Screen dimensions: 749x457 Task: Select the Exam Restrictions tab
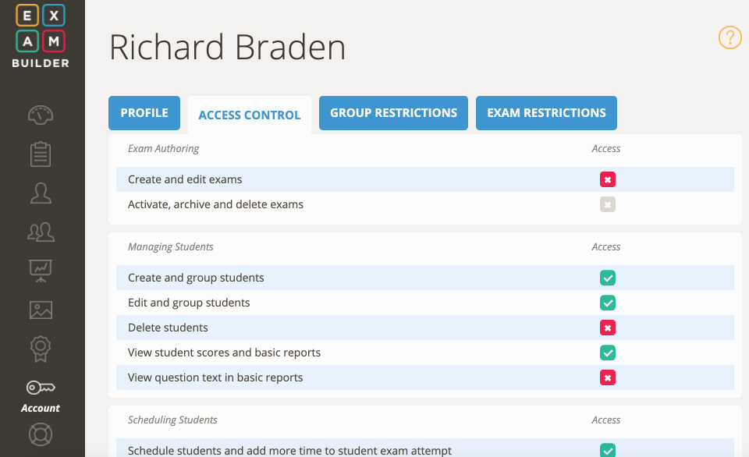coord(546,112)
